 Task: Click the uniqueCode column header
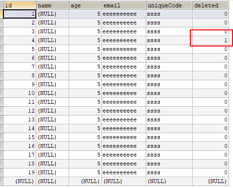tap(169, 5)
